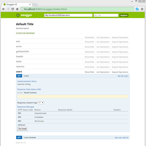Click Expand Operations for getUserInfo

click(x=120, y=52)
